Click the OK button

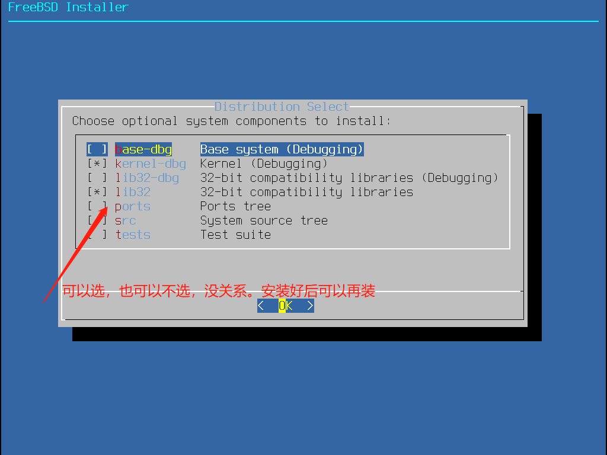tap(286, 306)
